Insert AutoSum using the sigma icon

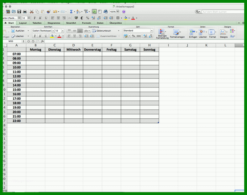71,11
